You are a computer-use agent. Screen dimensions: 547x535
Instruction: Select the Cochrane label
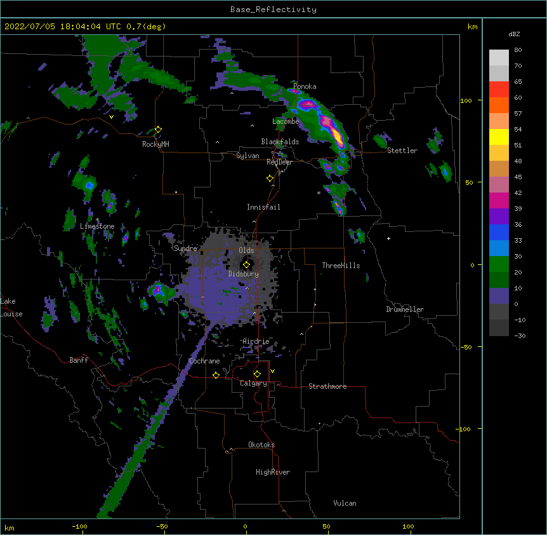coord(204,361)
